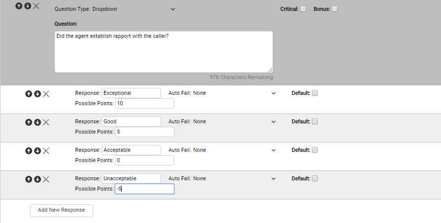Image resolution: width=441 pixels, height=223 pixels.
Task: Set Exceptional as the Default response
Action: [315, 93]
